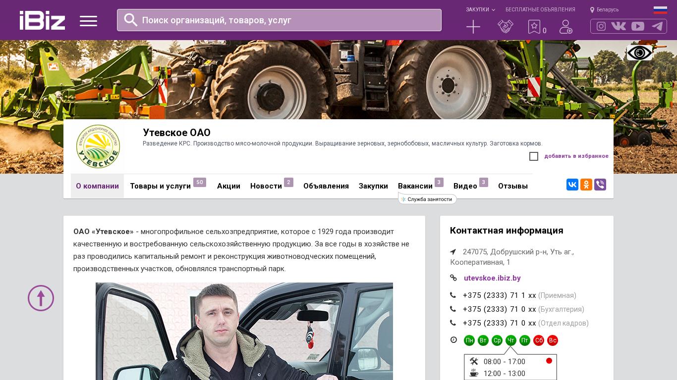677x380 pixels.
Task: Click the add user account icon
Action: point(566,27)
